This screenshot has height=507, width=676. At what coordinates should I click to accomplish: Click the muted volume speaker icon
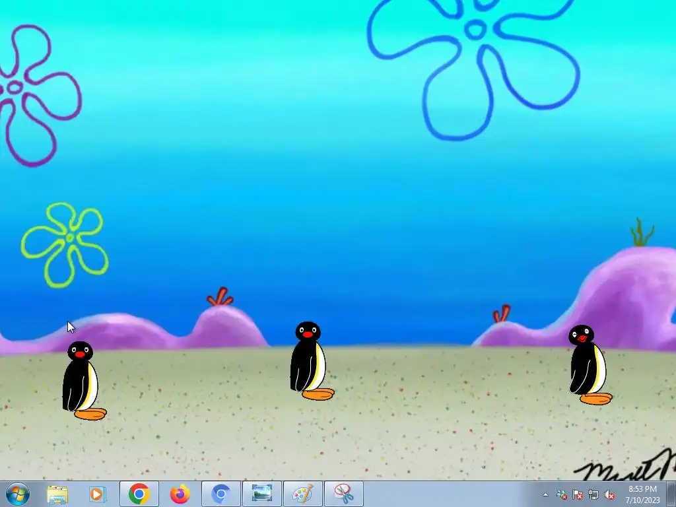point(609,495)
